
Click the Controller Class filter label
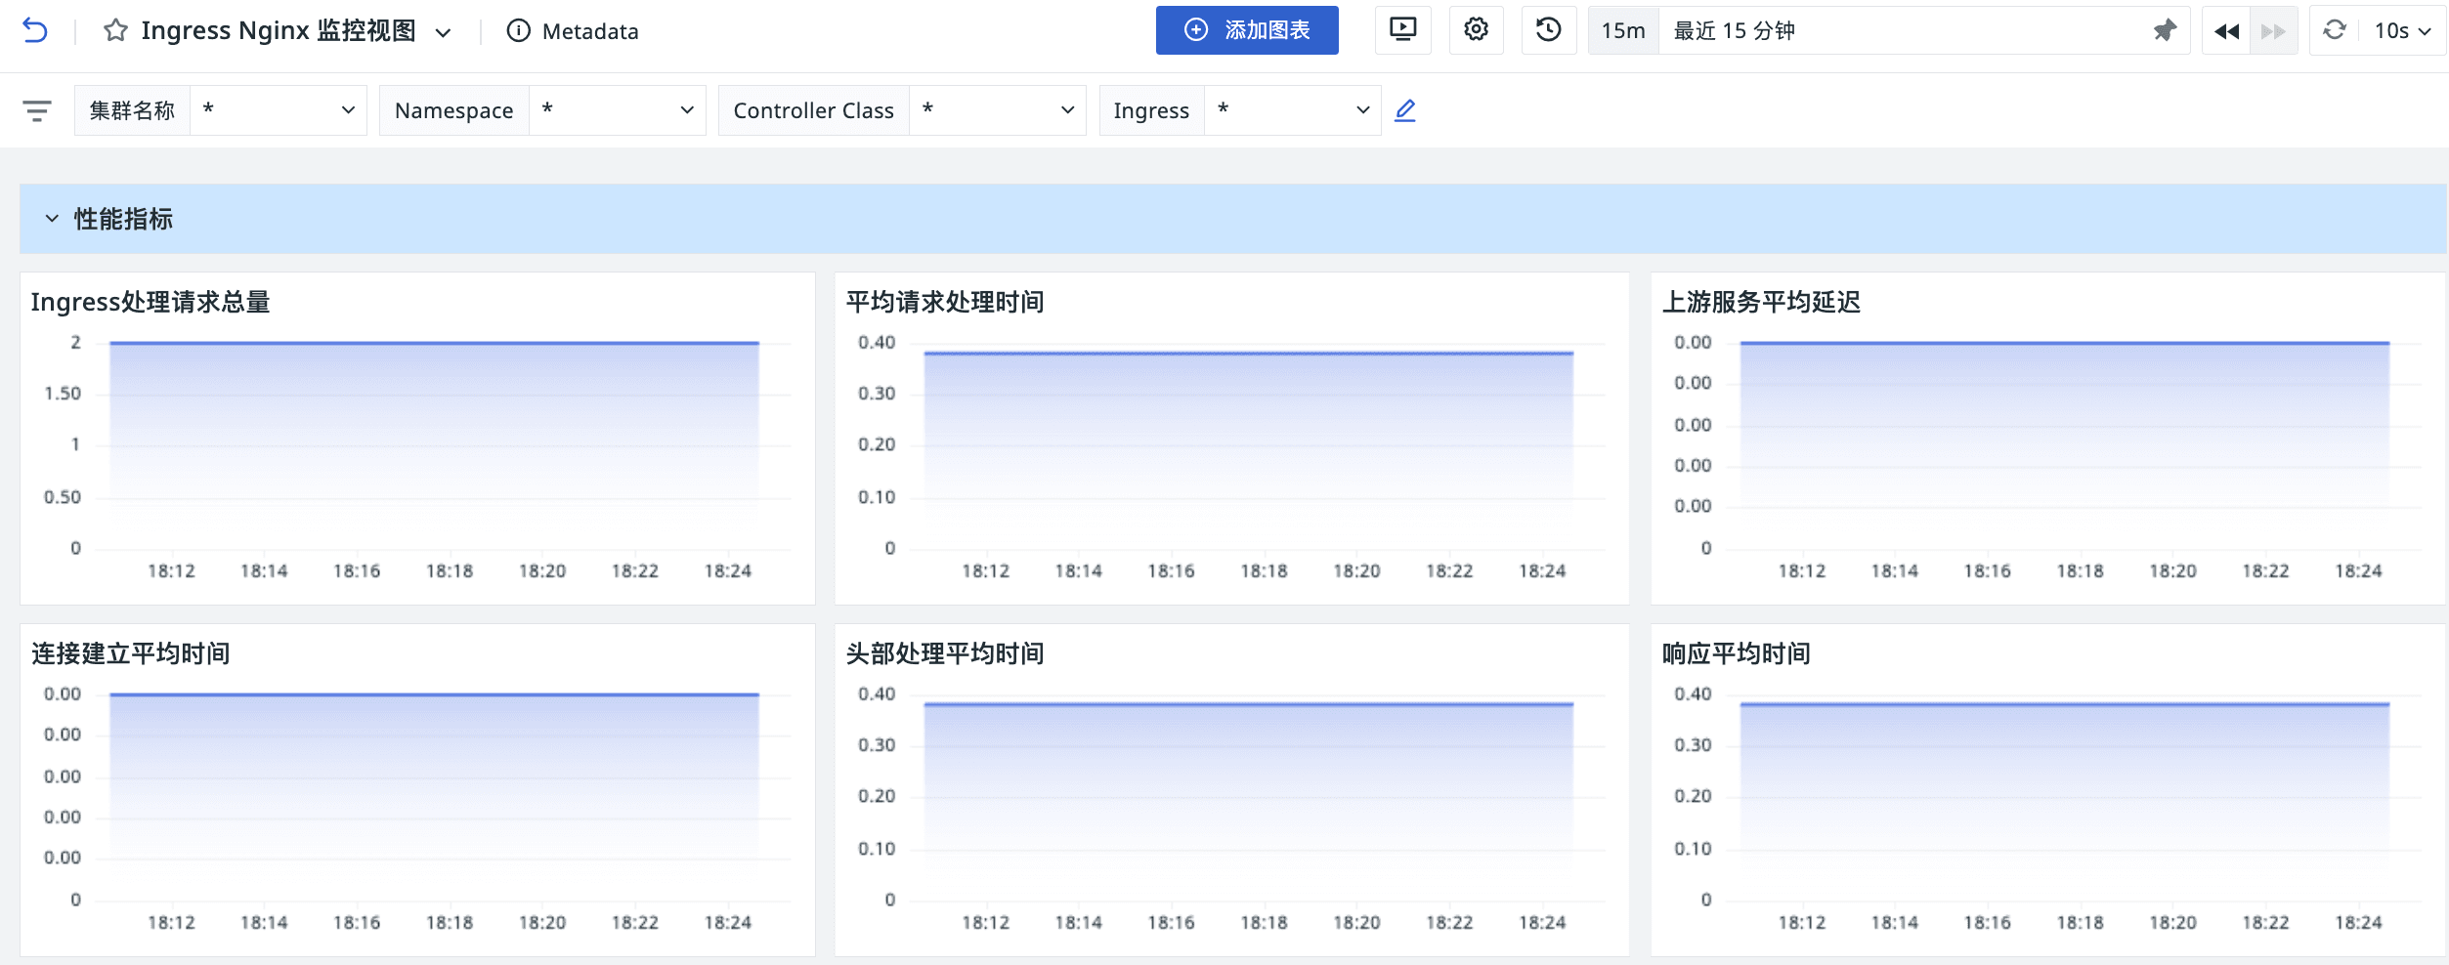(x=814, y=110)
